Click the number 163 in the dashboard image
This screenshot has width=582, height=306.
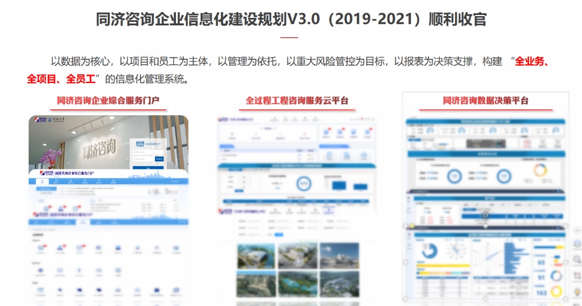[541, 292]
